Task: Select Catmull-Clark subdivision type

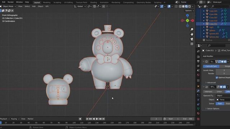Action: (211, 66)
